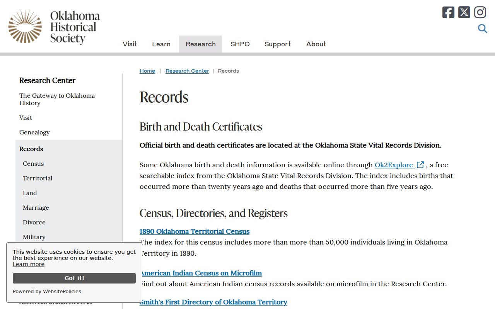The image size is (495, 309).
Task: Open the Facebook social icon
Action: (x=448, y=12)
